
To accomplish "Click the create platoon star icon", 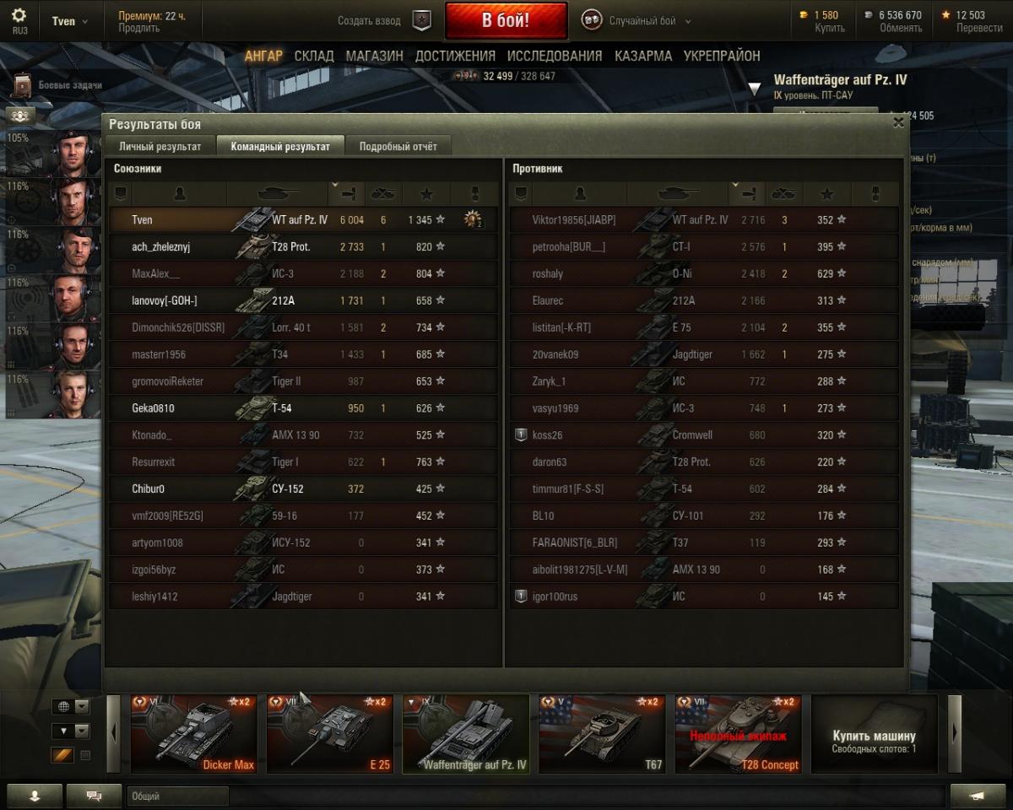I will (x=421, y=21).
